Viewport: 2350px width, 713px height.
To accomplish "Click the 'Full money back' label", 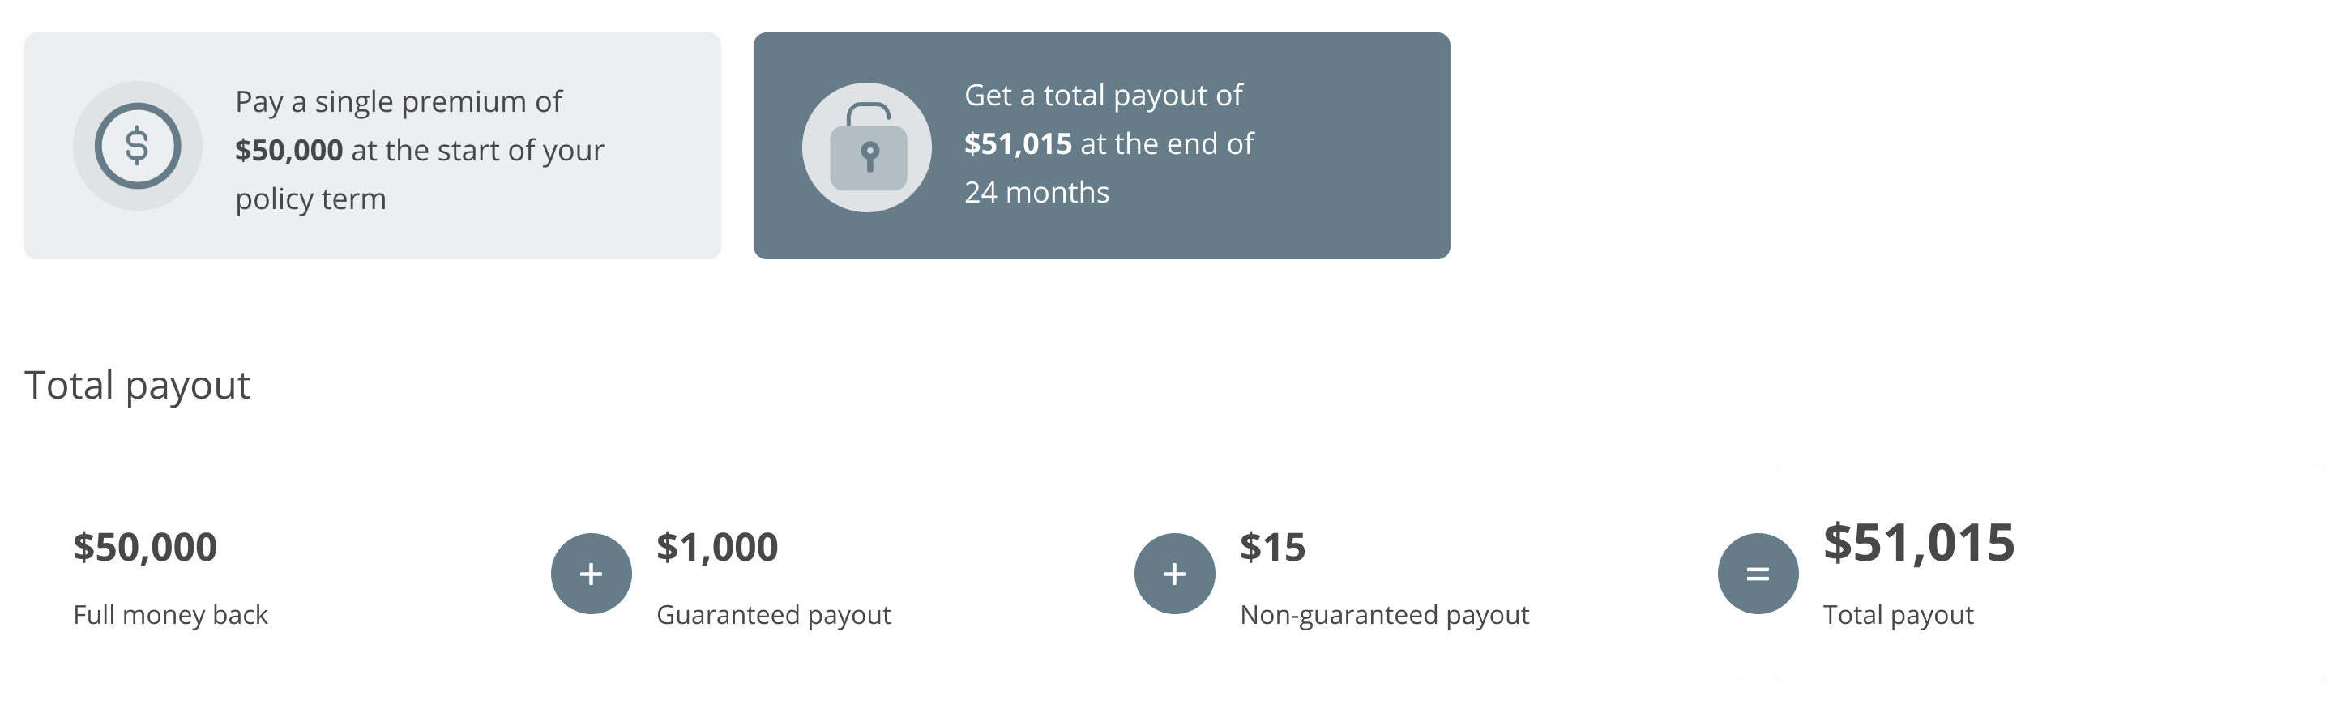I will pyautogui.click(x=171, y=614).
